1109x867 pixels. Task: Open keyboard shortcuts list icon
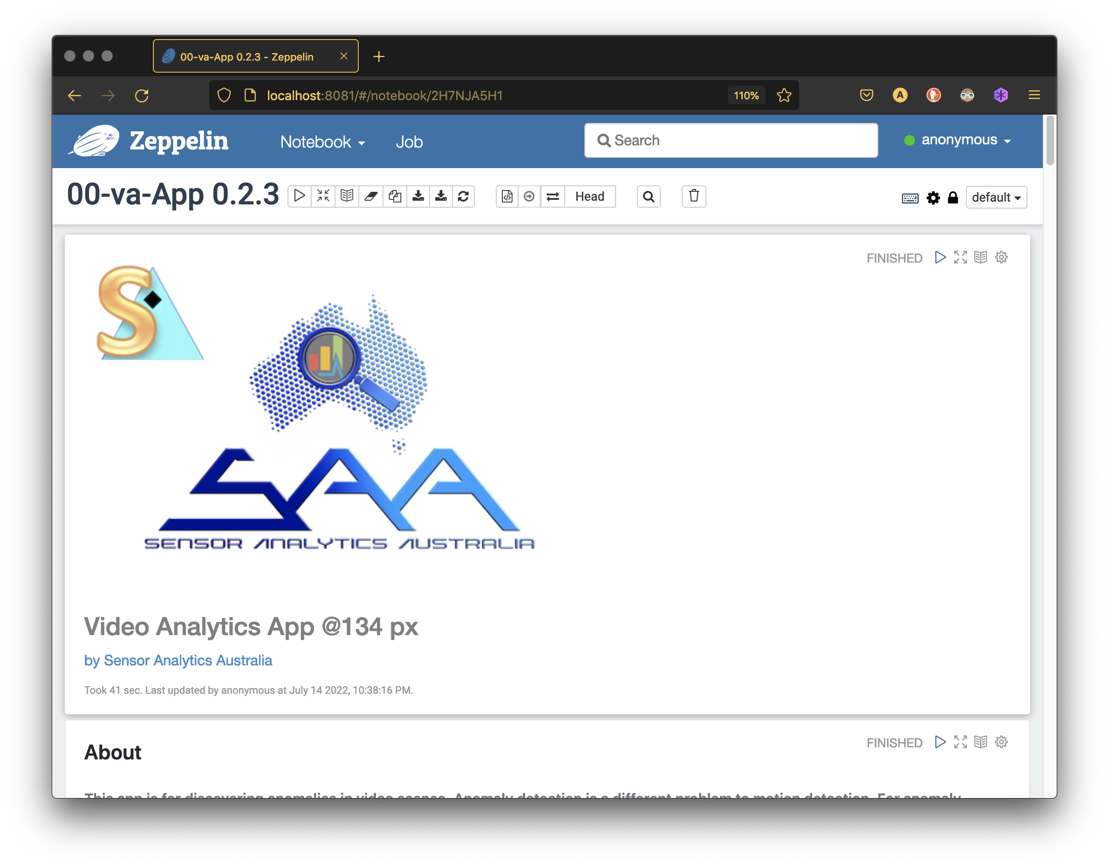910,198
